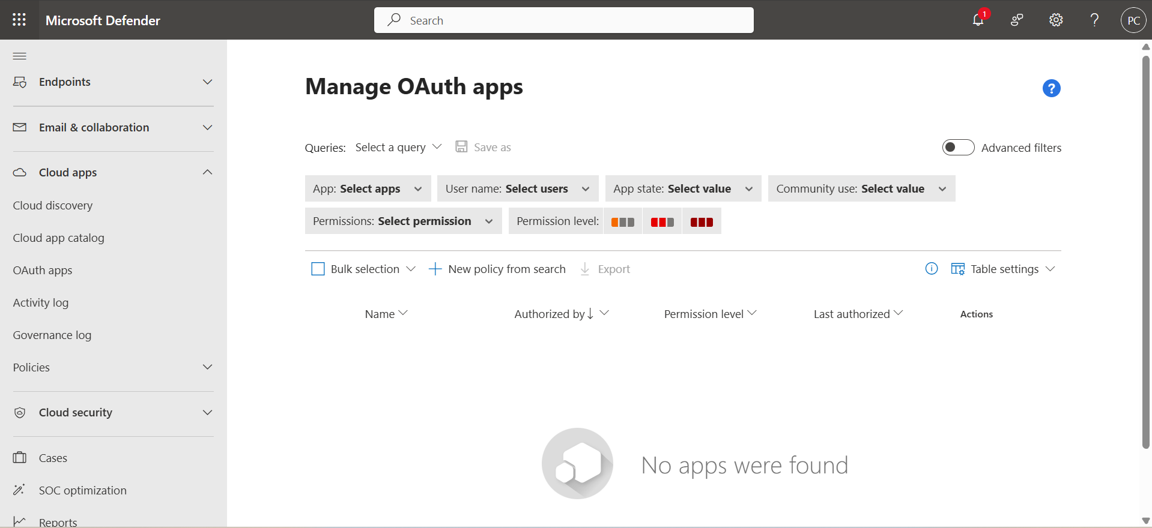Click the SOC optimization wand icon
1152x528 pixels.
(x=19, y=490)
